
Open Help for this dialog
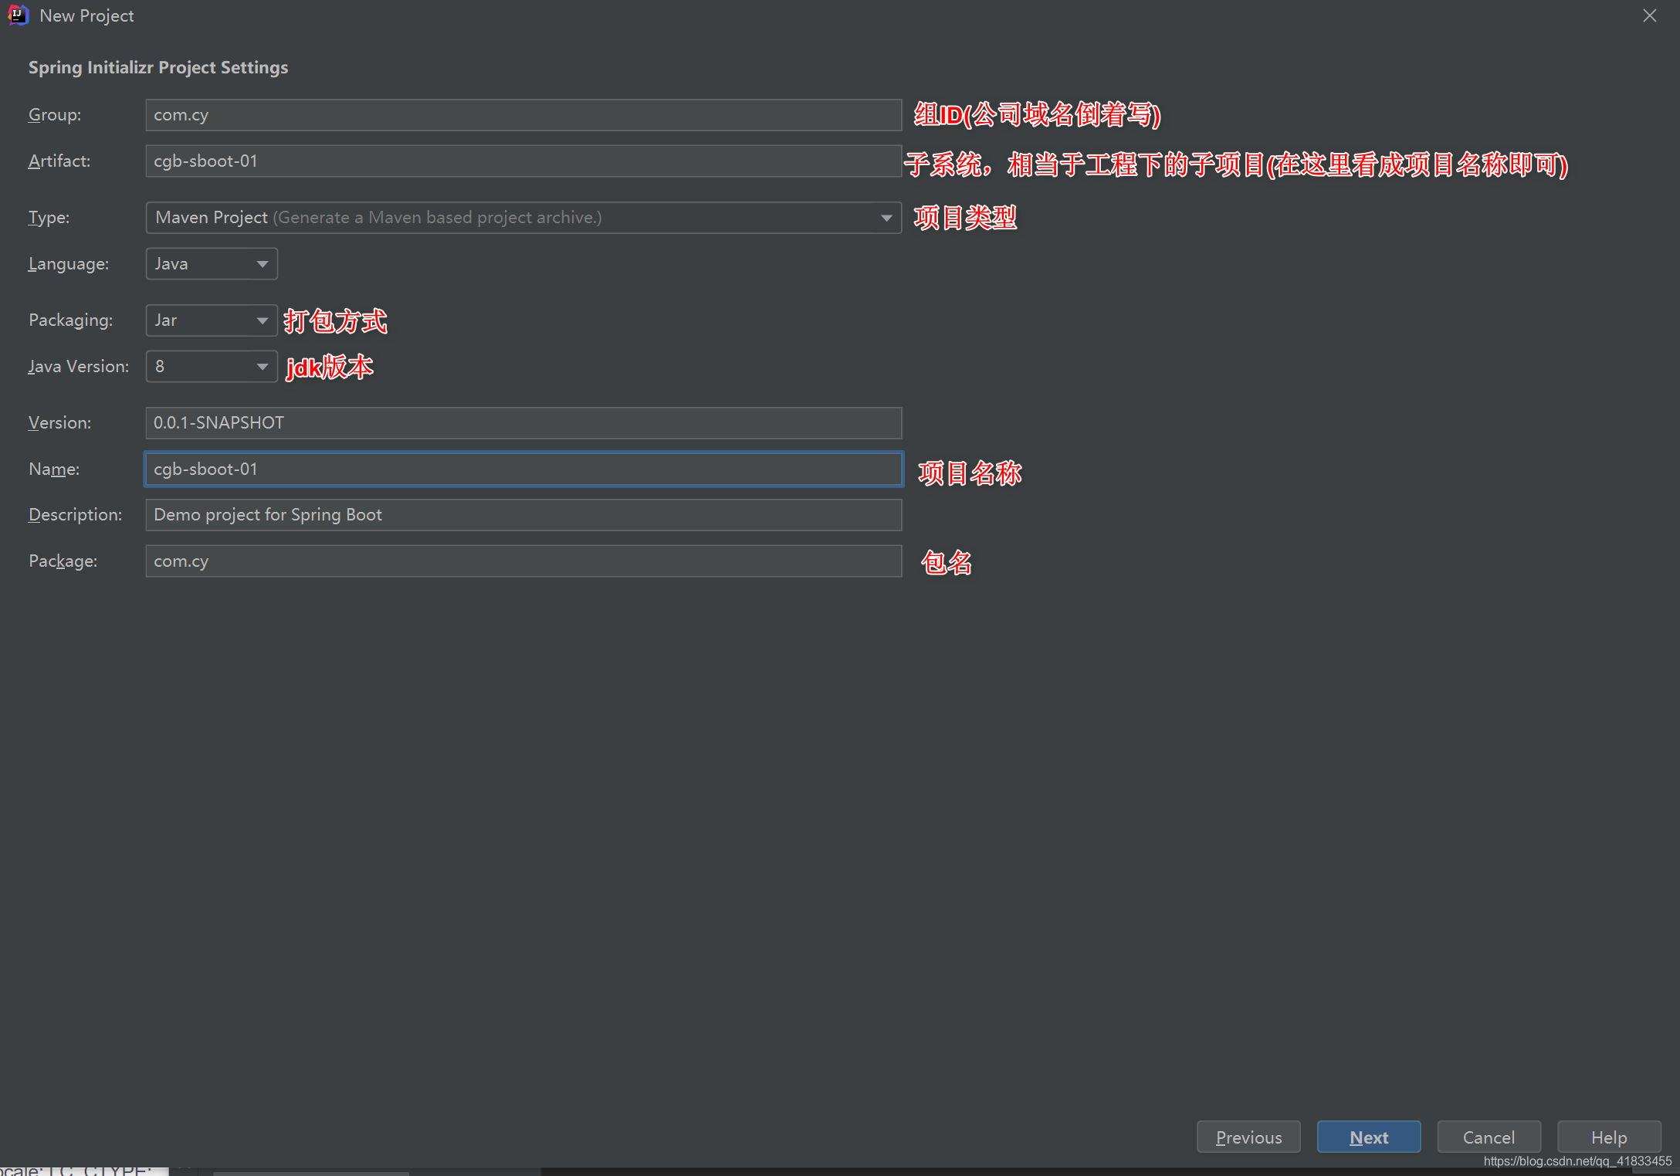click(1608, 1137)
